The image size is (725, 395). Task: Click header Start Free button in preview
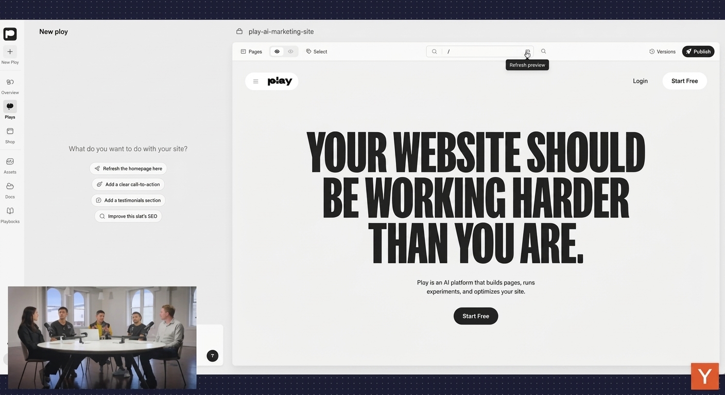point(684,81)
